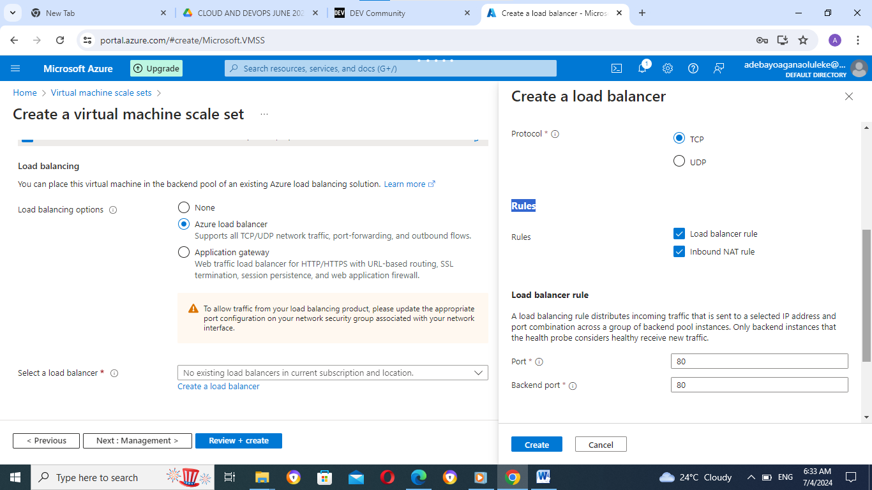Click the info icon next to Port

(539, 362)
